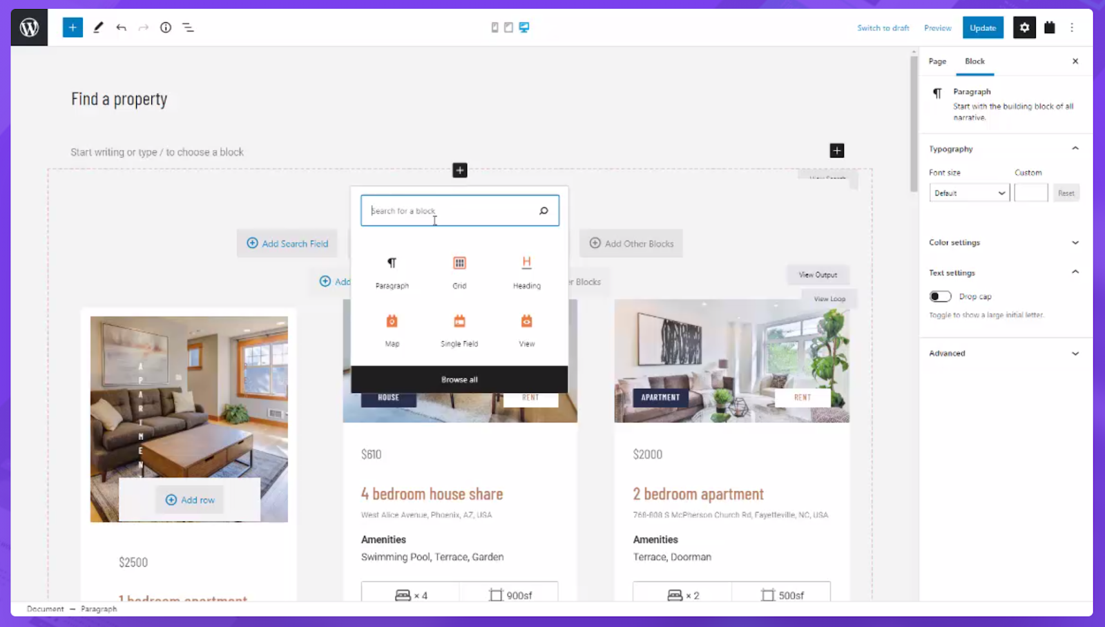The image size is (1105, 627).
Task: Click the editor vertical scrollbar
Action: coord(914,124)
